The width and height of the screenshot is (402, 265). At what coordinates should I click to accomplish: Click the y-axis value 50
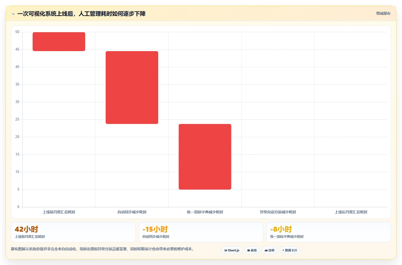tap(17, 32)
